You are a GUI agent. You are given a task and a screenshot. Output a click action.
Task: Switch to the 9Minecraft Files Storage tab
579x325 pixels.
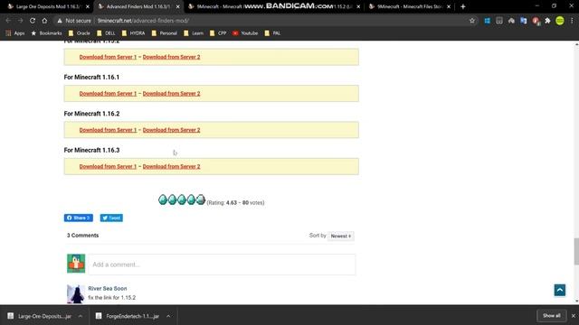409,6
